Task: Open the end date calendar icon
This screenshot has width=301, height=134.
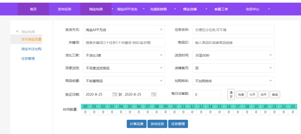Action: [153, 94]
